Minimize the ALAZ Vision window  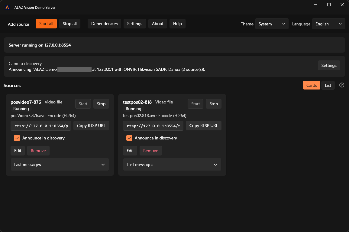pyautogui.click(x=316, y=5)
